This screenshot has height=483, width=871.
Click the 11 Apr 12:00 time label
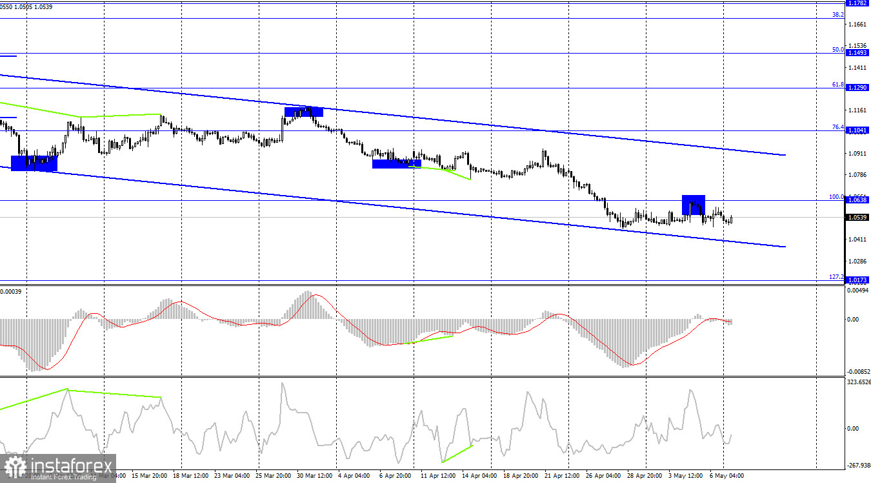tap(439, 476)
